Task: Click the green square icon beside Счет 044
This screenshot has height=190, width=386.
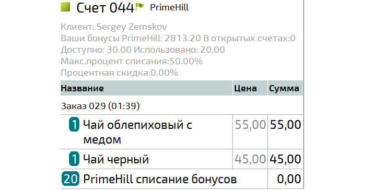Action: (65, 7)
